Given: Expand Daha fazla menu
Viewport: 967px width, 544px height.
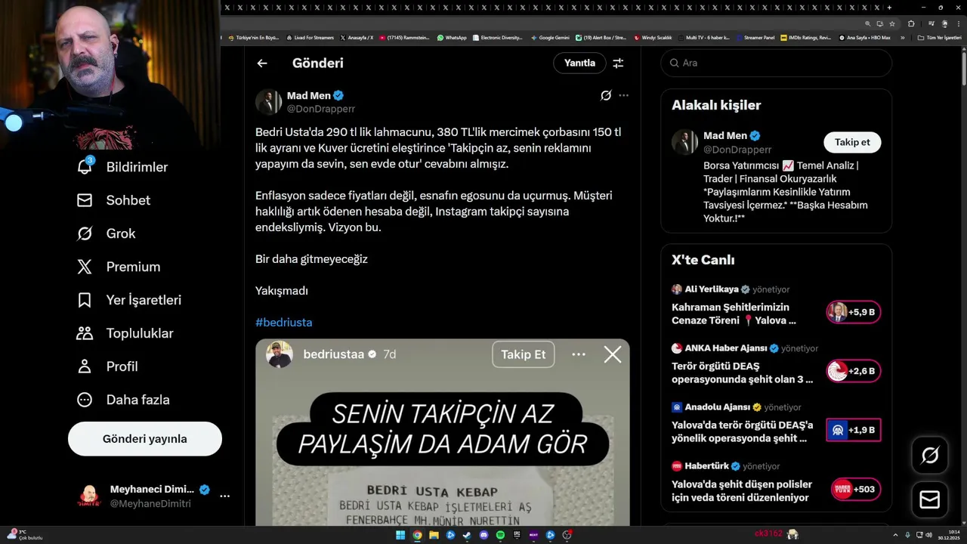Looking at the screenshot, I should (123, 400).
